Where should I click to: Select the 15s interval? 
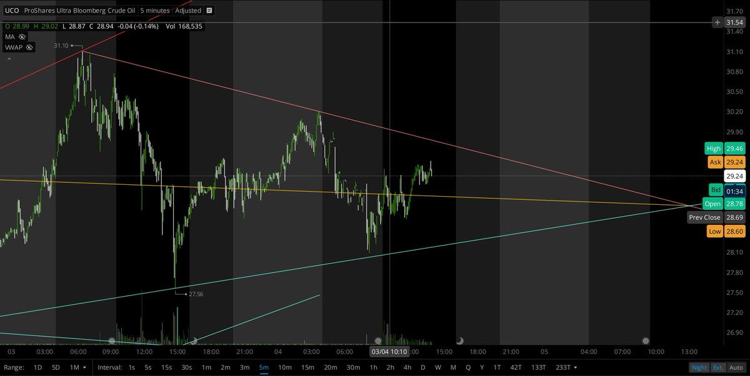pos(166,367)
